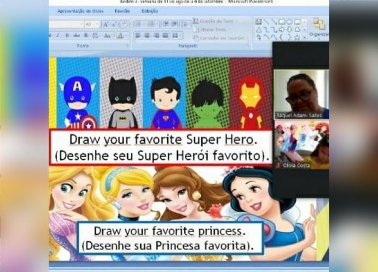378x272 pixels.
Task: Increase the list indent level
Action: (x=174, y=24)
